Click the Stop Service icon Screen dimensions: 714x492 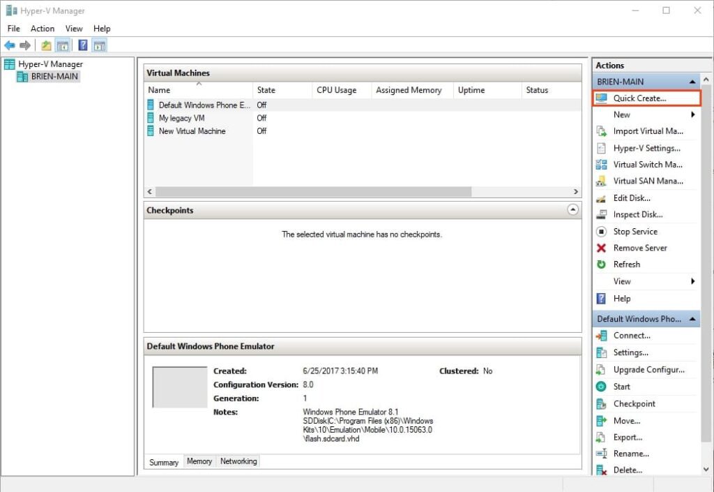pyautogui.click(x=601, y=232)
